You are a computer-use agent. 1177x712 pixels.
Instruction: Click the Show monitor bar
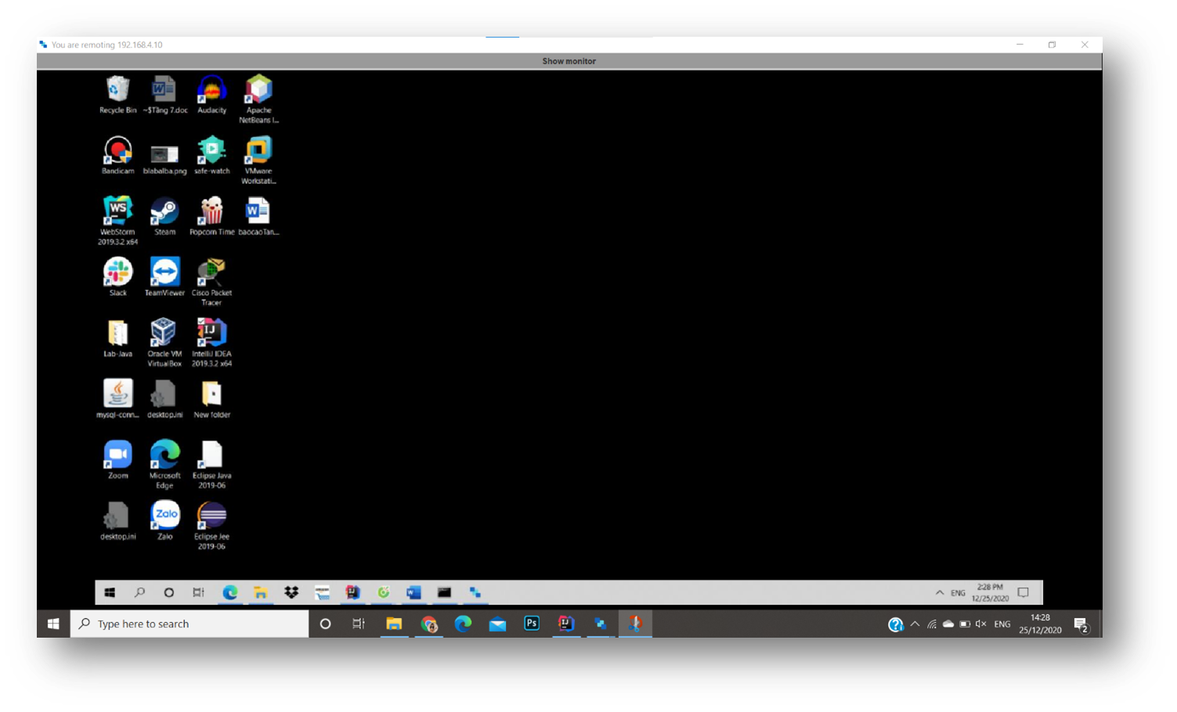tap(569, 61)
